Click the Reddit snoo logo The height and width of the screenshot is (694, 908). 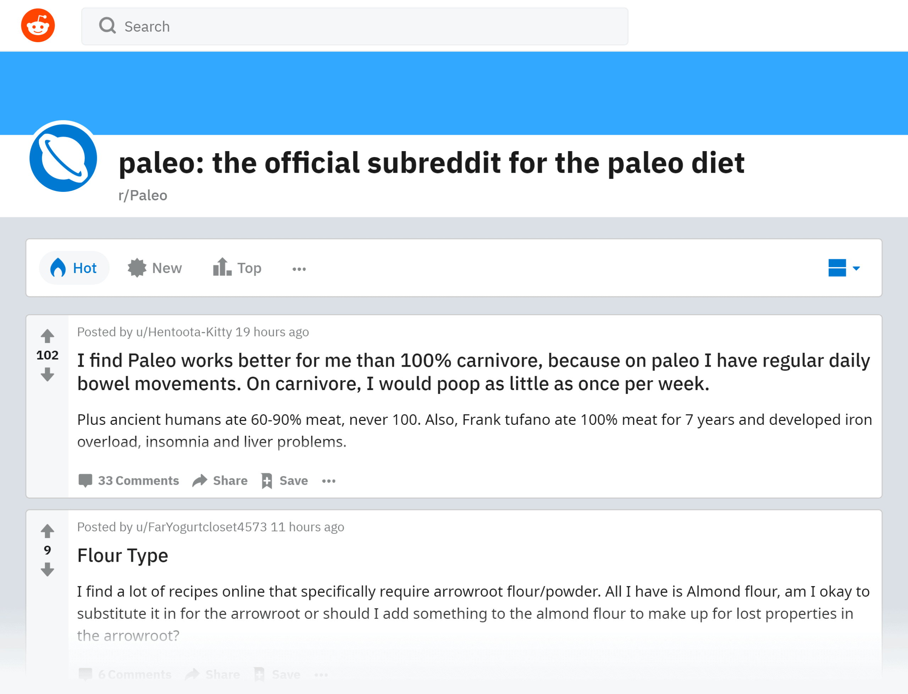point(38,25)
